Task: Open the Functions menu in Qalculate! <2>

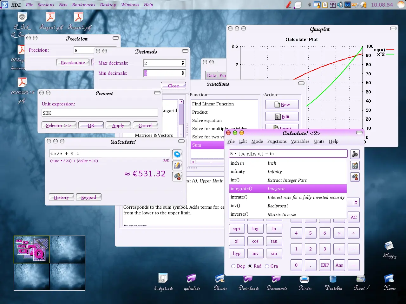Action: (277, 141)
